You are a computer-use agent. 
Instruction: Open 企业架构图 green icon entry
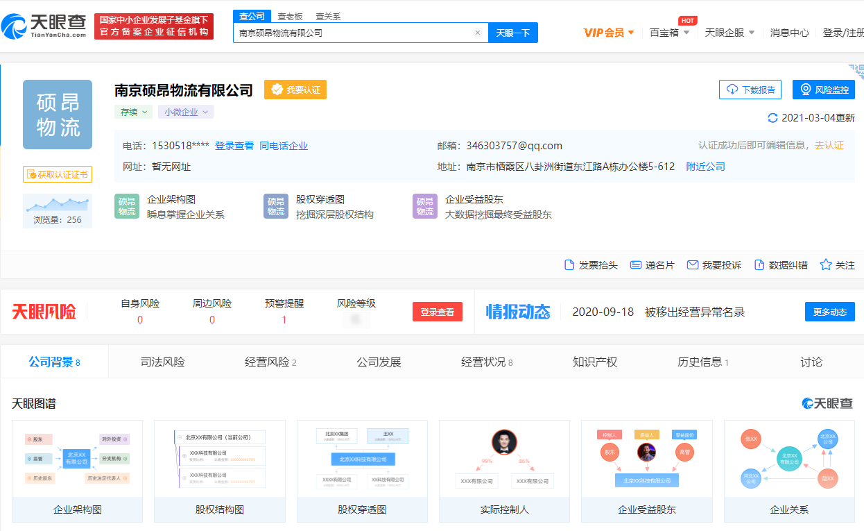[x=127, y=206]
